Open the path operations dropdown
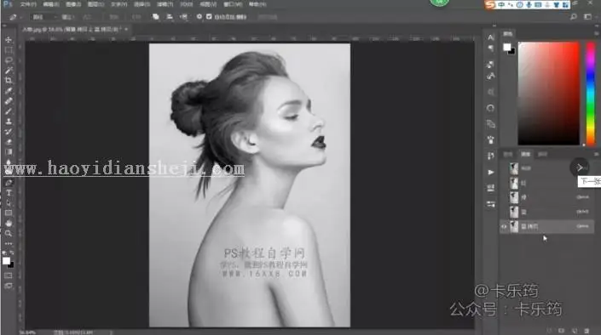The image size is (601, 335). [x=156, y=17]
